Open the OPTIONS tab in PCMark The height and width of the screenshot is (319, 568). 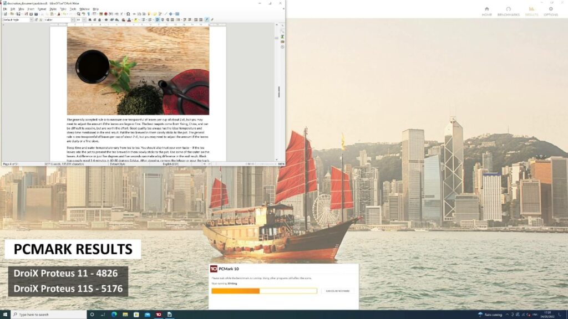coord(551,12)
